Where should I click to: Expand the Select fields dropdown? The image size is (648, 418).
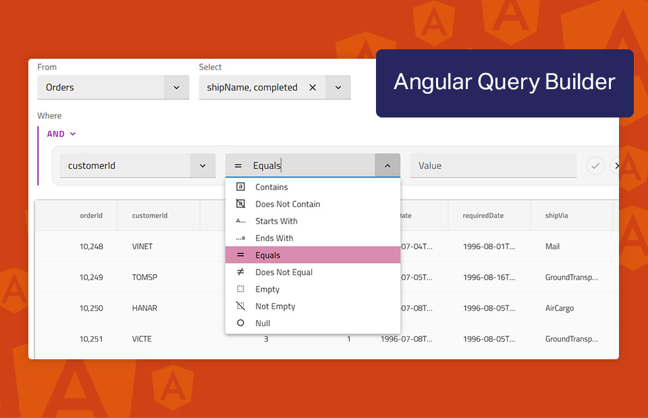pyautogui.click(x=337, y=87)
